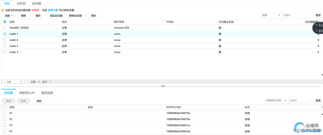Select the node-4 host row
Screen dimensions: 323x135
coord(161,40)
